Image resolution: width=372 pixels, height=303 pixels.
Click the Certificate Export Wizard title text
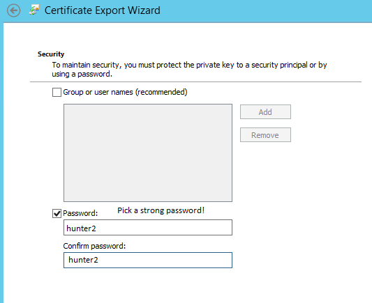point(103,10)
